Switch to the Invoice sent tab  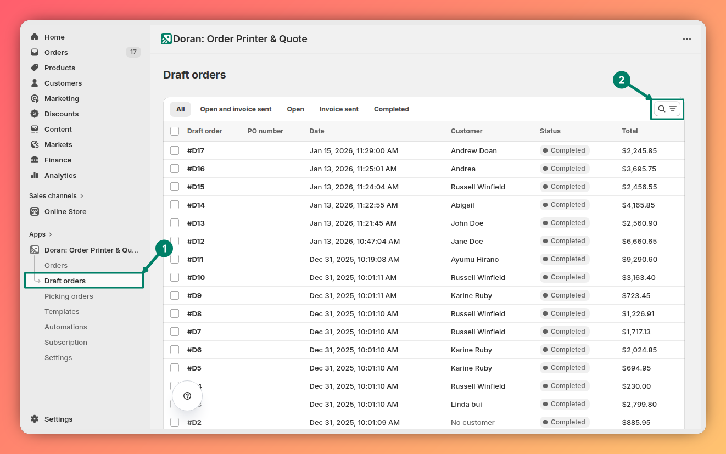coord(339,109)
